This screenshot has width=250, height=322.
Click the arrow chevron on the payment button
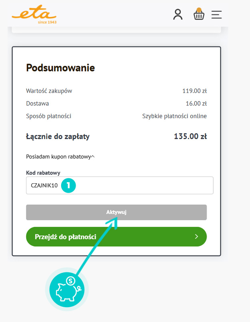(196, 237)
